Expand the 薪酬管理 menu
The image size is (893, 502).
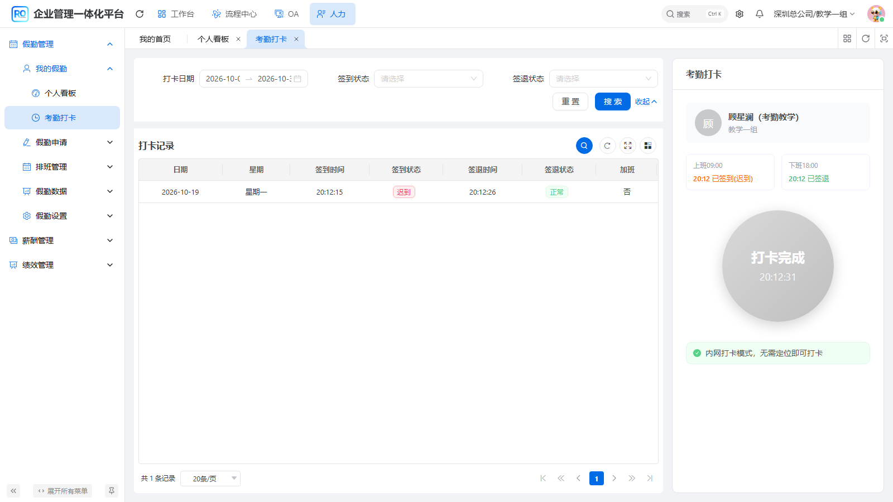click(x=62, y=240)
